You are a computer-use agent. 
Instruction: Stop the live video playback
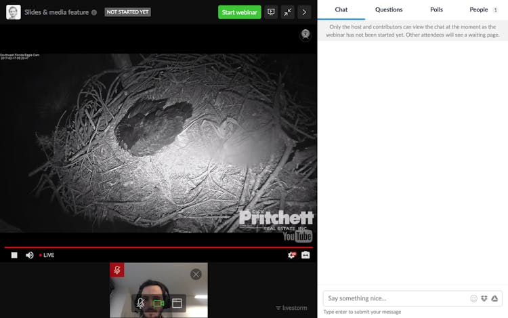[x=14, y=256]
